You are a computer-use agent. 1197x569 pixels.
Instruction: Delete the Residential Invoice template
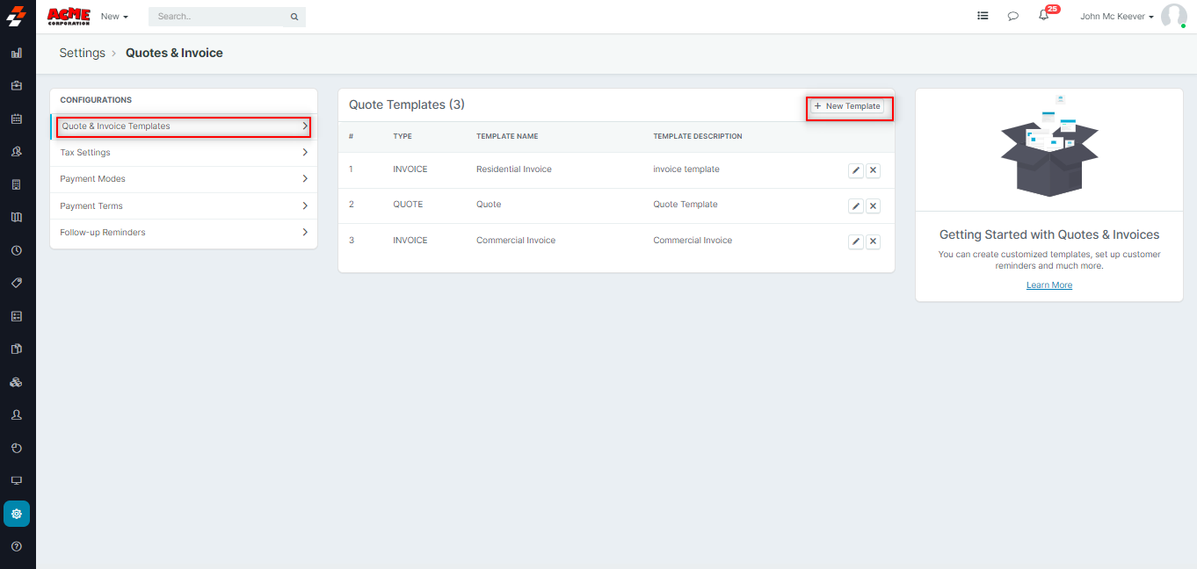point(873,170)
